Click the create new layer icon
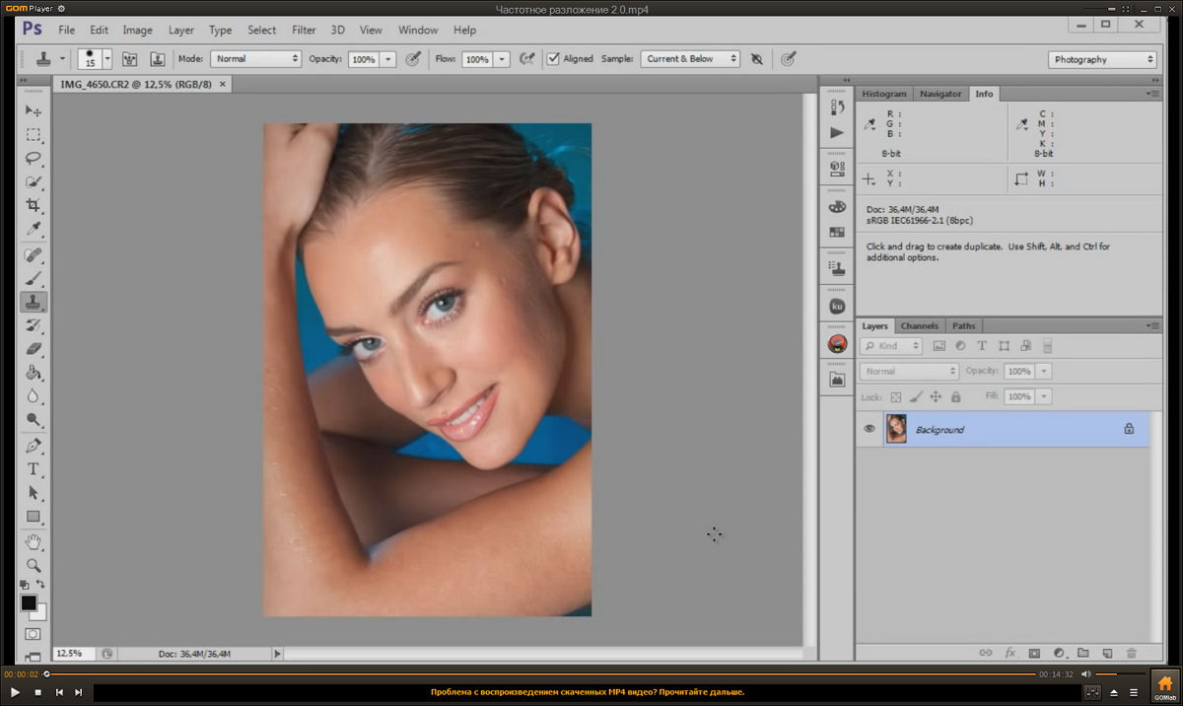 (1107, 653)
